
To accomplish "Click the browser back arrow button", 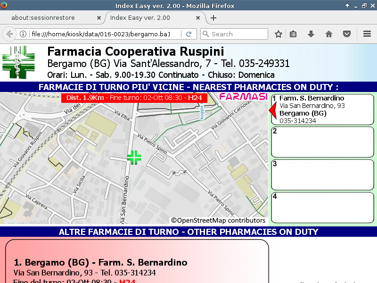I will pyautogui.click(x=9, y=34).
